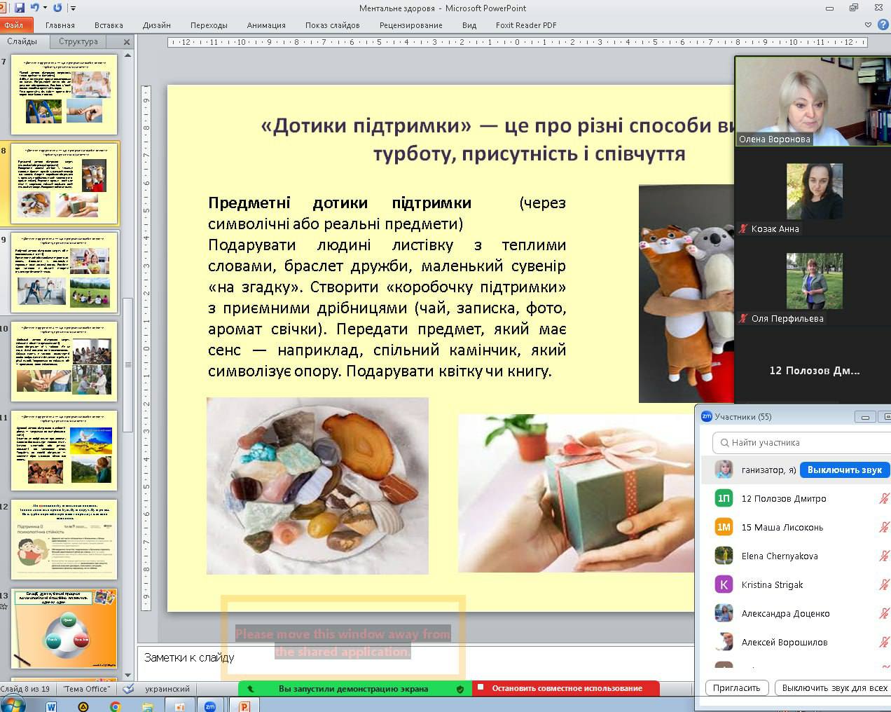
Task: Collapse the ribbon using the chevron arrow
Action: tap(869, 25)
